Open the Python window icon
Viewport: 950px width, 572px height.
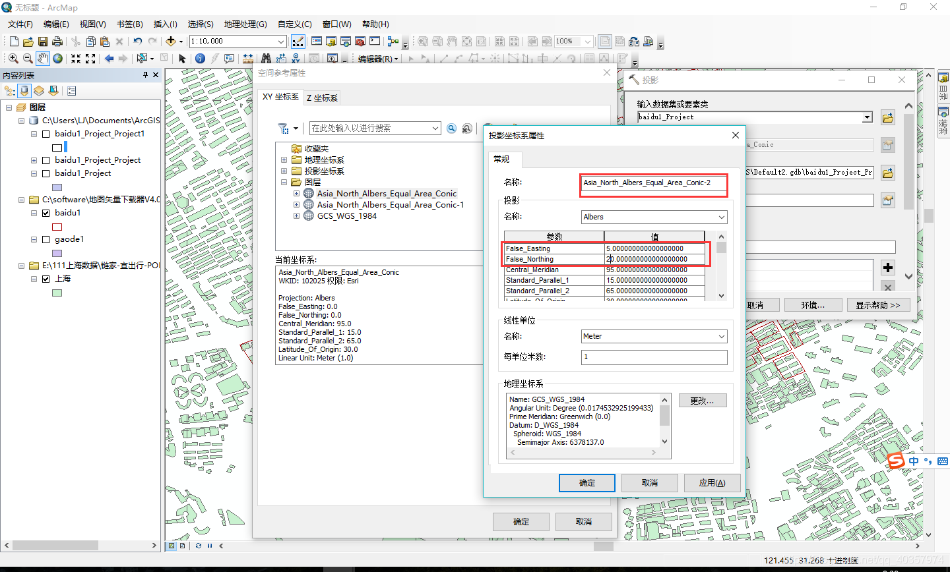[x=375, y=42]
